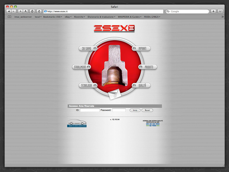This screenshot has width=229, height=172.
Task: Go forward with Safari's forward arrow
Action: (x=13, y=11)
